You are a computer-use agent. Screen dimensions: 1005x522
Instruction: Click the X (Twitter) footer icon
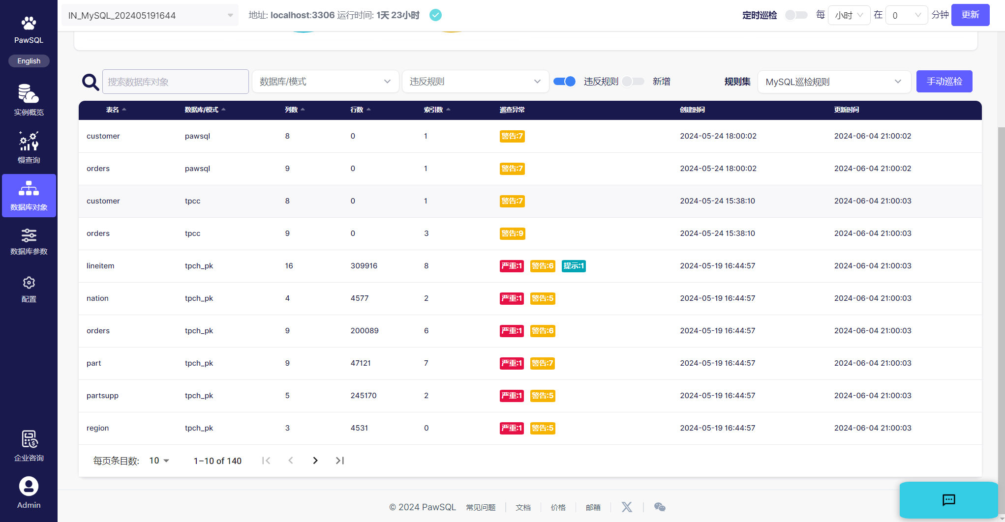[x=626, y=507]
